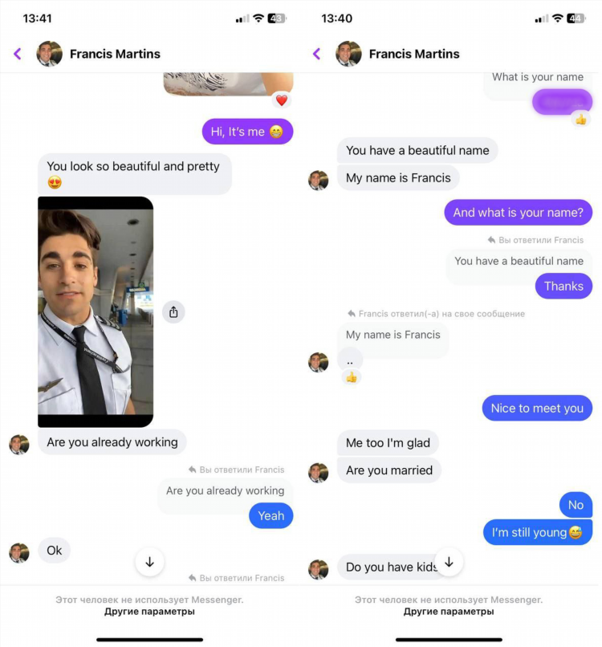Tap quoted reply 'Are you already working'
The height and width of the screenshot is (647, 602).
(x=225, y=491)
